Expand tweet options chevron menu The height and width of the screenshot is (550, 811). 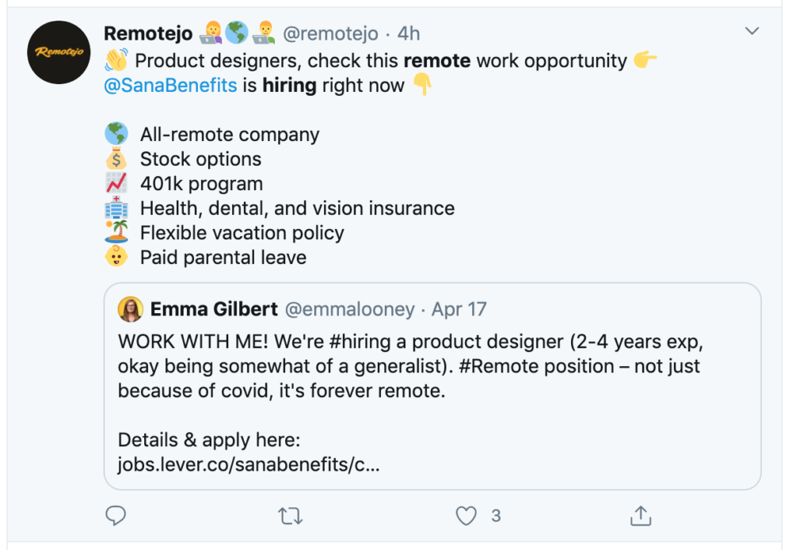[x=752, y=32]
